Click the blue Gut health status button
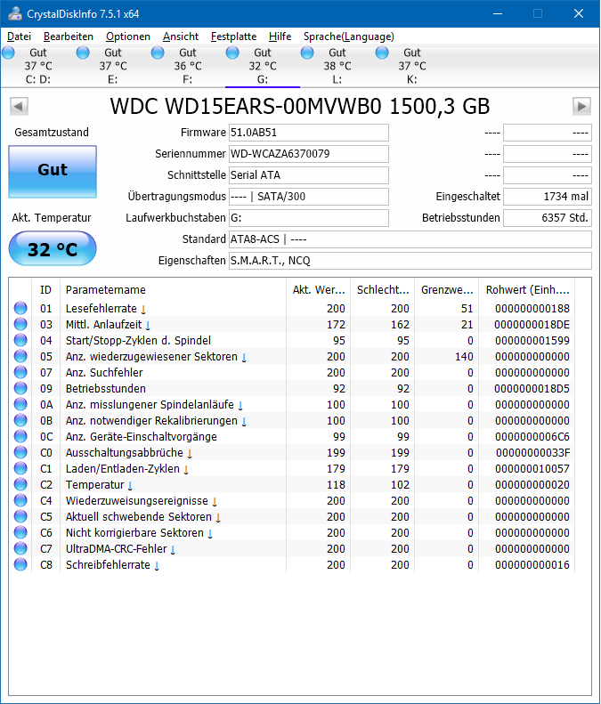The image size is (601, 704). [53, 172]
